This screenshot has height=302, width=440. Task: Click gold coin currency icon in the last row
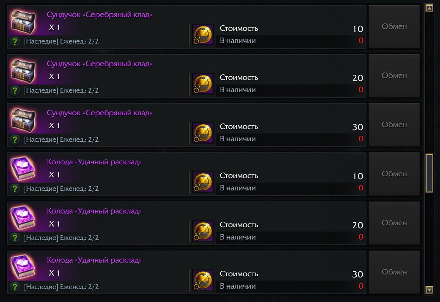point(203,280)
